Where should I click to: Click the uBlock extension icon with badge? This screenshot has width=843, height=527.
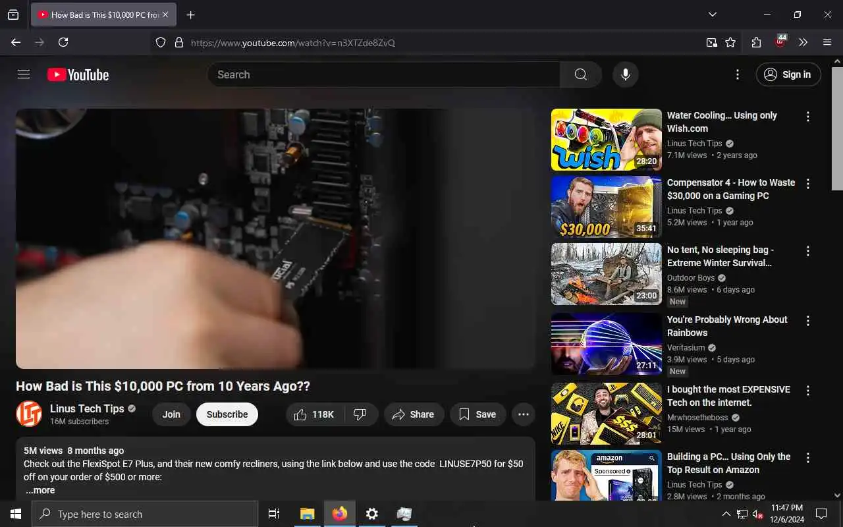[780, 42]
